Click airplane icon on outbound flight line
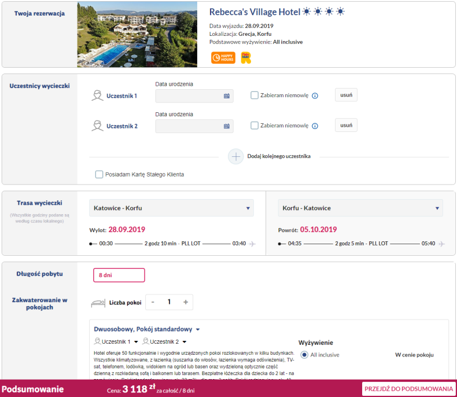Screen dimensions: 457x397 pyautogui.click(x=252, y=244)
